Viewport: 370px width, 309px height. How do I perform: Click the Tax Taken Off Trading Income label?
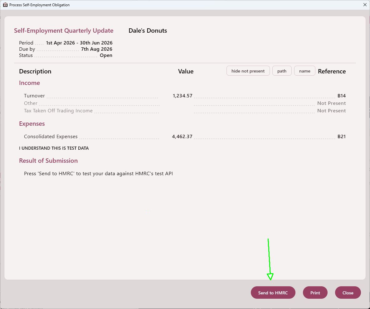58,111
